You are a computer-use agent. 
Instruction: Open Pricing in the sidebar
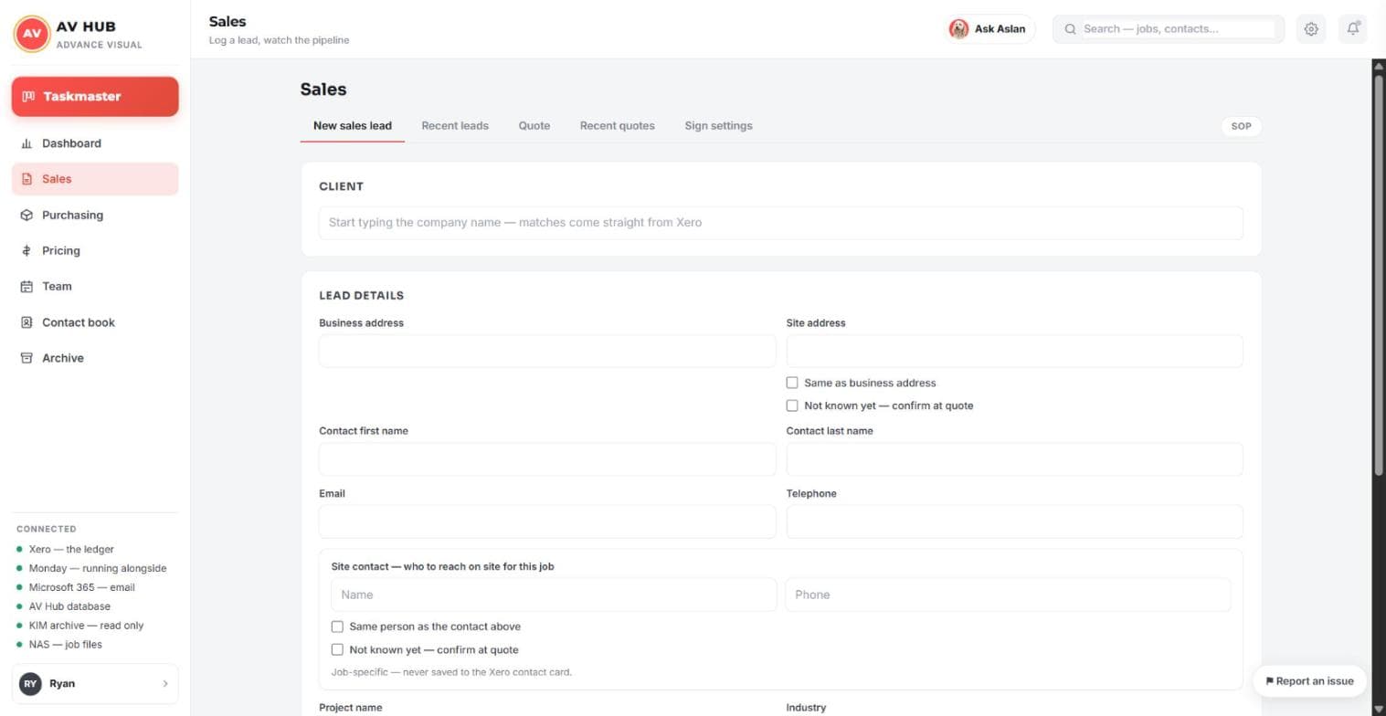(x=95, y=251)
